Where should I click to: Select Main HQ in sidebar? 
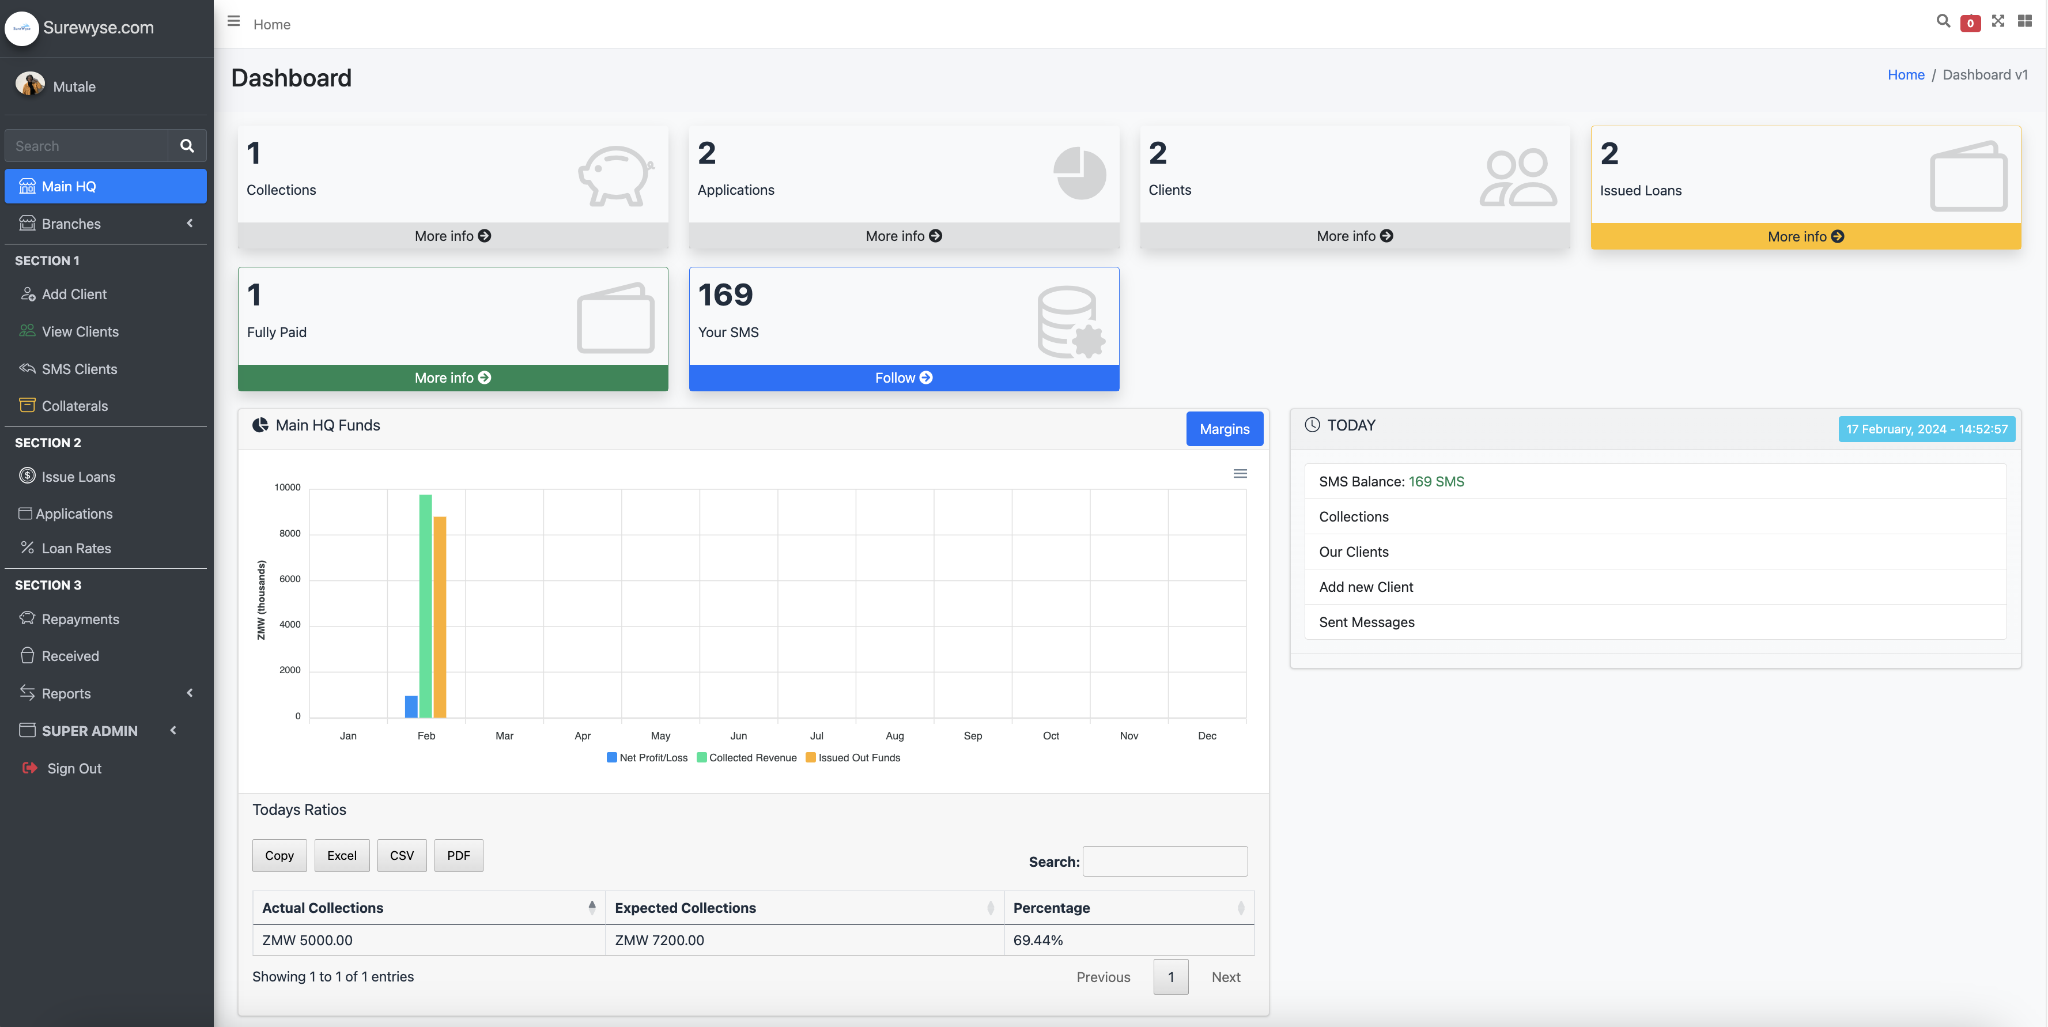(x=105, y=186)
